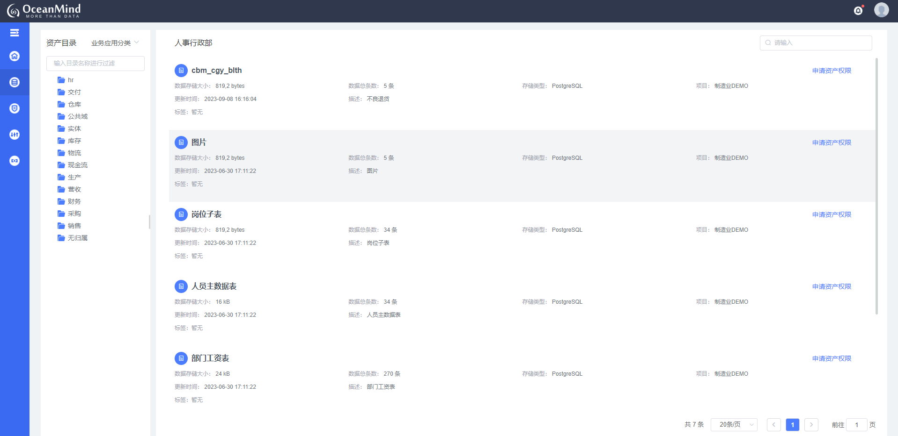Screen dimensions: 898x436
Task: Click folder icon next to 实体
Action: click(61, 129)
